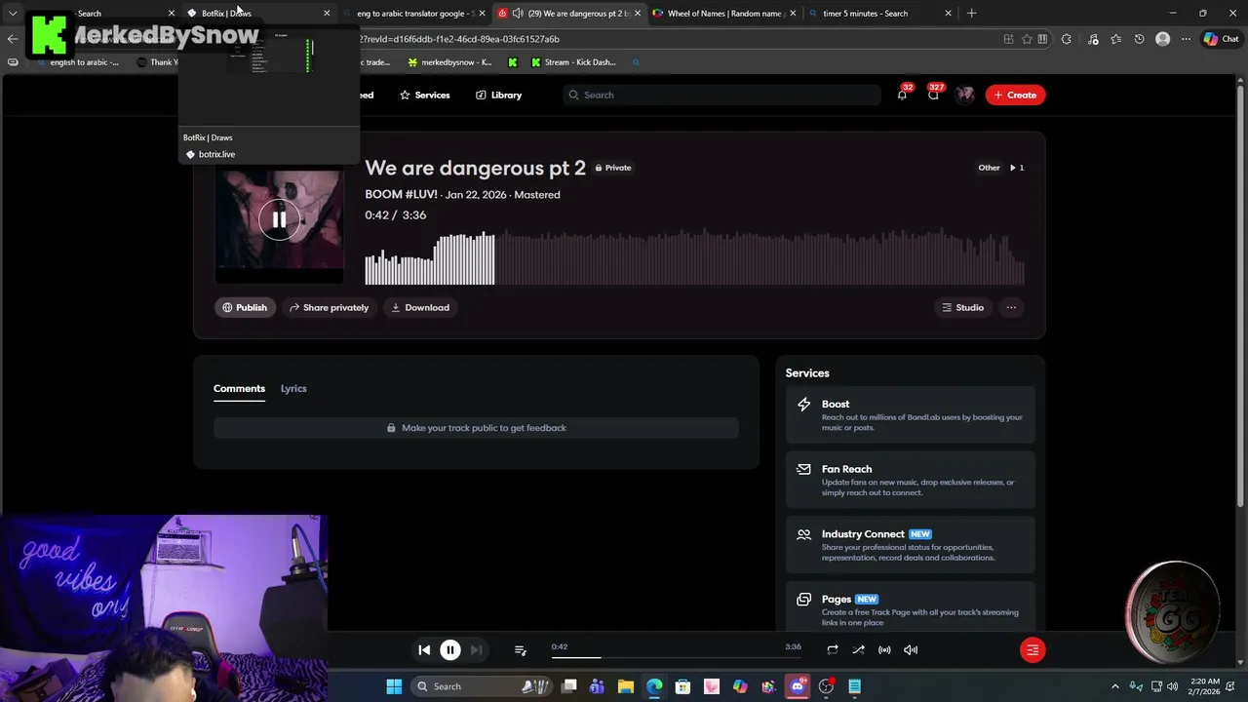
Task: Toggle shuffle in the bottom player
Action: (858, 650)
